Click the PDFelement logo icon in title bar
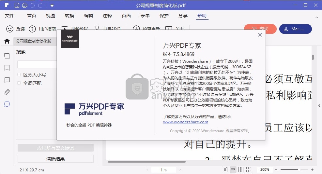This screenshot has width=322, height=174. (7, 5)
